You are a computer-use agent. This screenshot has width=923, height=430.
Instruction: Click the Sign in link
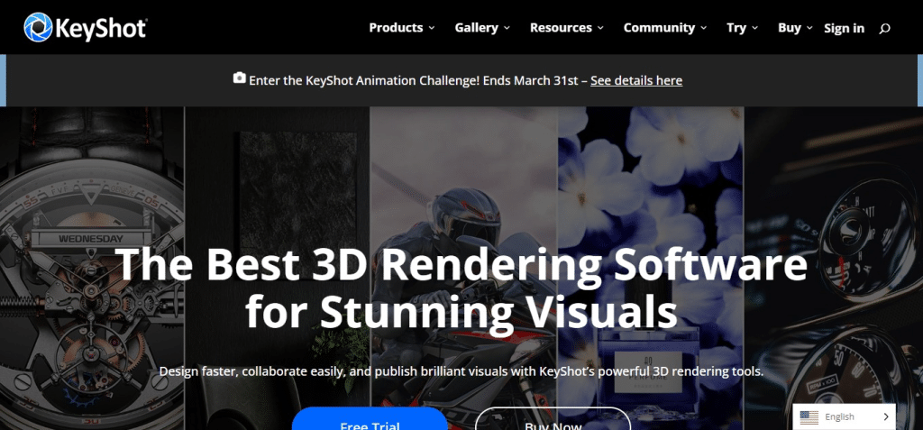point(844,28)
